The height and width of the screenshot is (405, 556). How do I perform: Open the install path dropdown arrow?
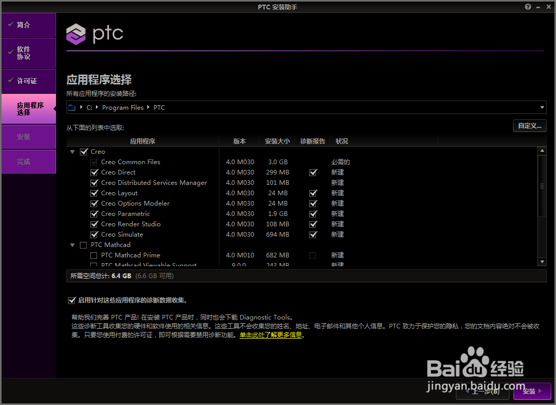coord(542,107)
